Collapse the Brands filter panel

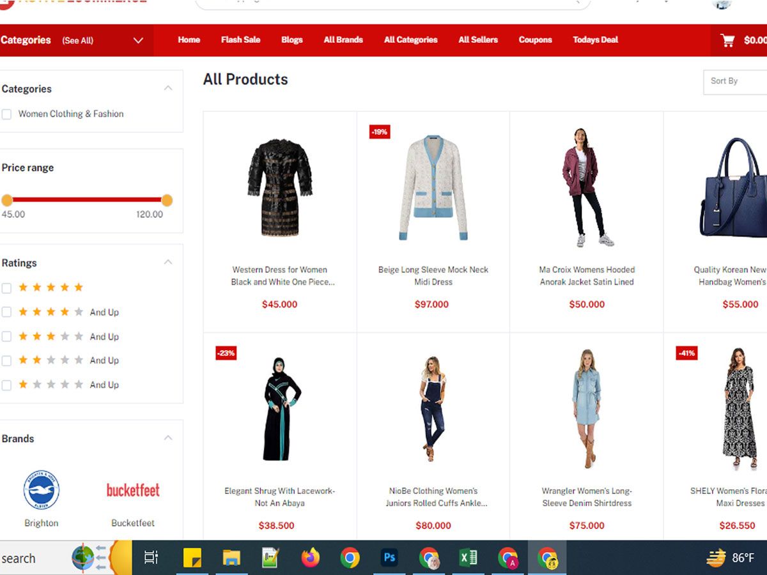(168, 438)
